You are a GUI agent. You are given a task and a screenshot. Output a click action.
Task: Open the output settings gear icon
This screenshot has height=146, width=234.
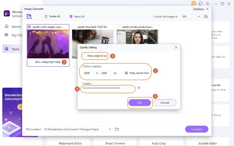[x=206, y=17]
